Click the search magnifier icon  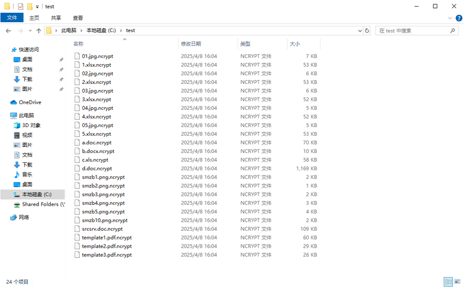pos(452,31)
